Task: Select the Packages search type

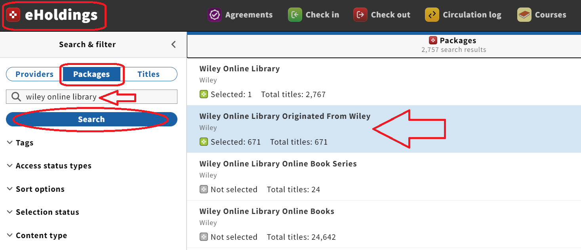Action: coord(91,74)
